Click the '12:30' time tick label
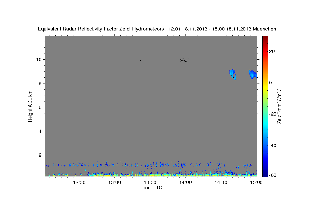Viewport: 318px width, 212px height. (x=79, y=182)
